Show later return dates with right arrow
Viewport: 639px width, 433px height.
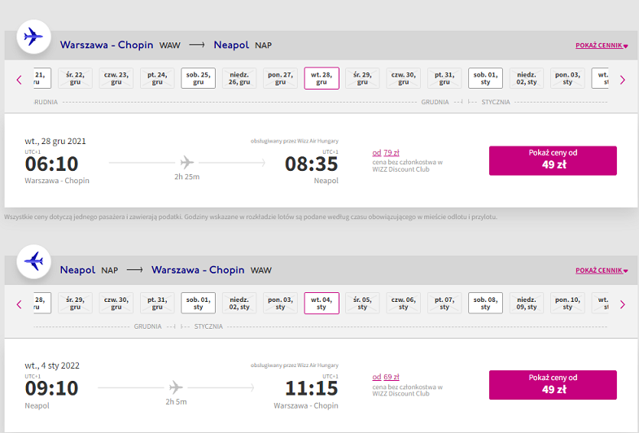point(622,304)
